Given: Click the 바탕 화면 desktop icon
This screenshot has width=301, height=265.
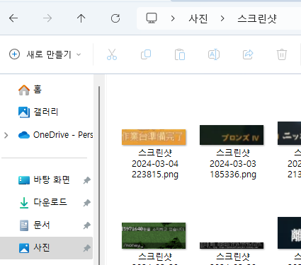Looking at the screenshot, I should pyautogui.click(x=24, y=180).
